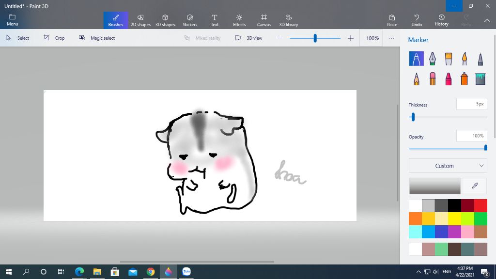This screenshot has width=496, height=279.
Task: Select the Fill bucket tool
Action: click(x=480, y=79)
